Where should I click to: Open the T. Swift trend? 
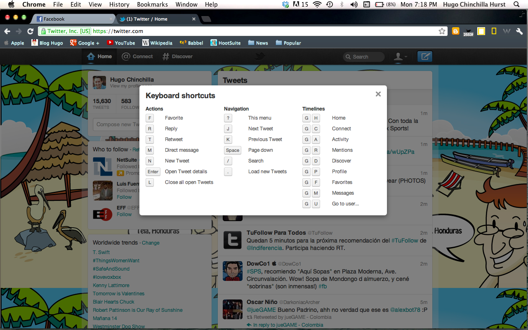pos(101,252)
